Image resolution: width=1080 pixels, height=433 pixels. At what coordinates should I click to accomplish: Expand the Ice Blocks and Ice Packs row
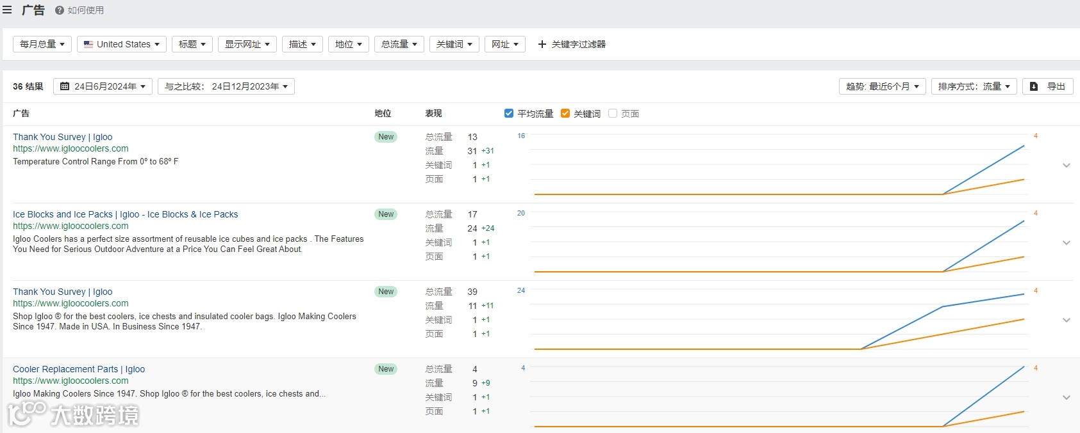point(1067,242)
